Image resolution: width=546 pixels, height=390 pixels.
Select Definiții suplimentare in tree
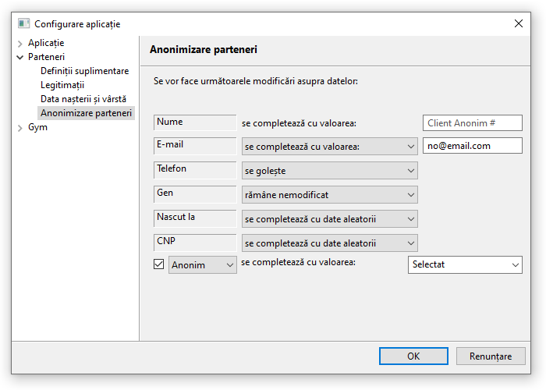pyautogui.click(x=84, y=71)
